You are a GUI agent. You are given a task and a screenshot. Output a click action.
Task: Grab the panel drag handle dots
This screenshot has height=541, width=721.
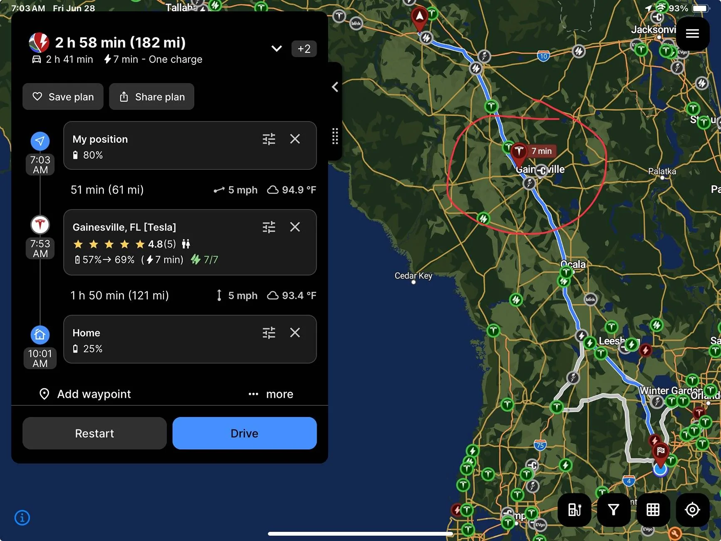(x=335, y=136)
